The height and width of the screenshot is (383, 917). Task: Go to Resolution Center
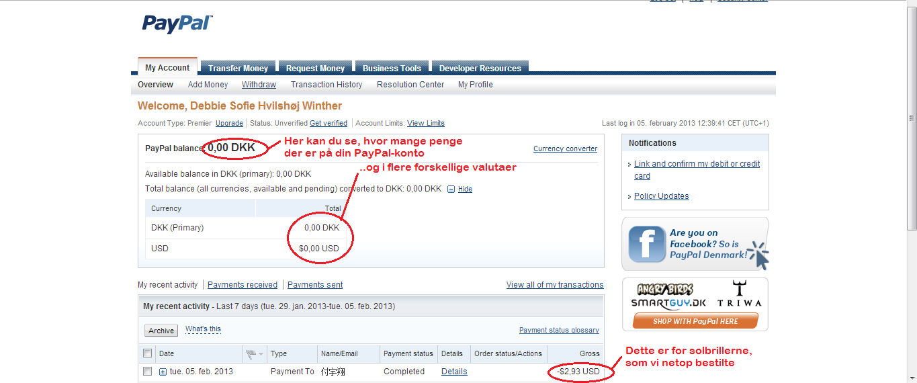(410, 85)
